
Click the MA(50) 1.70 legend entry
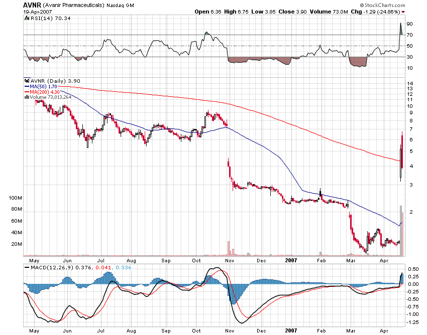click(x=43, y=87)
